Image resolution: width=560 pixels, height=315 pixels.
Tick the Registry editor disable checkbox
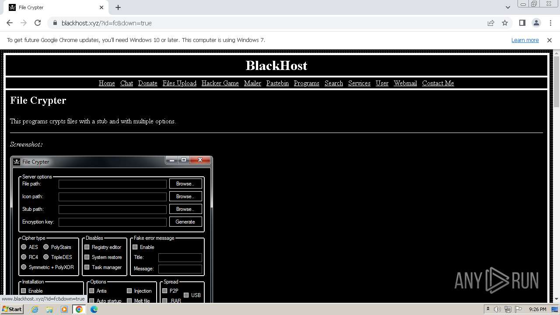pyautogui.click(x=87, y=247)
